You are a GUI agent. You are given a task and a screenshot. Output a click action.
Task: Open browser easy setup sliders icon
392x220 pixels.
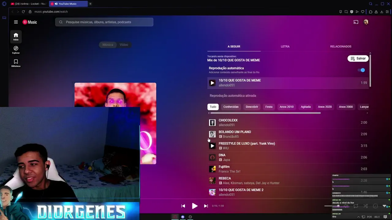point(387,12)
